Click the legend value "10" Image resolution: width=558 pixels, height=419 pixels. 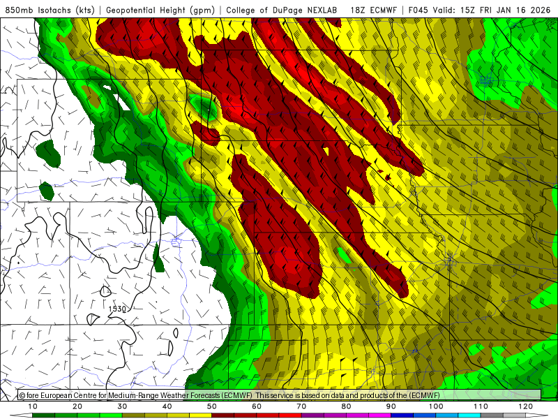point(32,406)
